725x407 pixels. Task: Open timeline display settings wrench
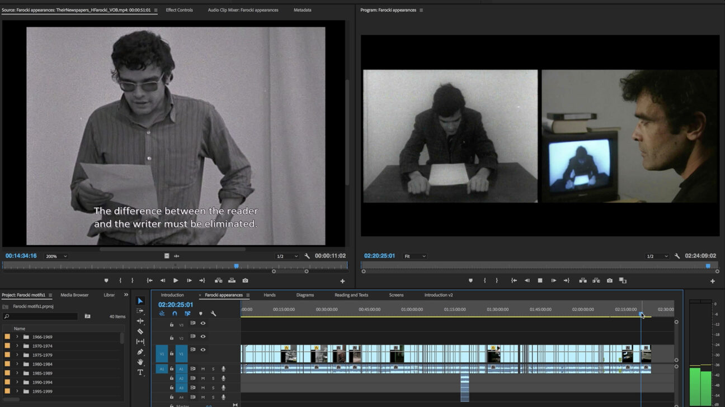(x=213, y=314)
